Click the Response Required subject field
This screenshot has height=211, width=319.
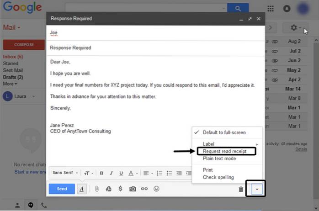(155, 48)
